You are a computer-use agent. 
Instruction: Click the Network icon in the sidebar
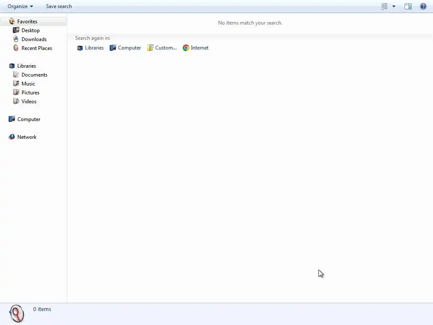point(11,137)
